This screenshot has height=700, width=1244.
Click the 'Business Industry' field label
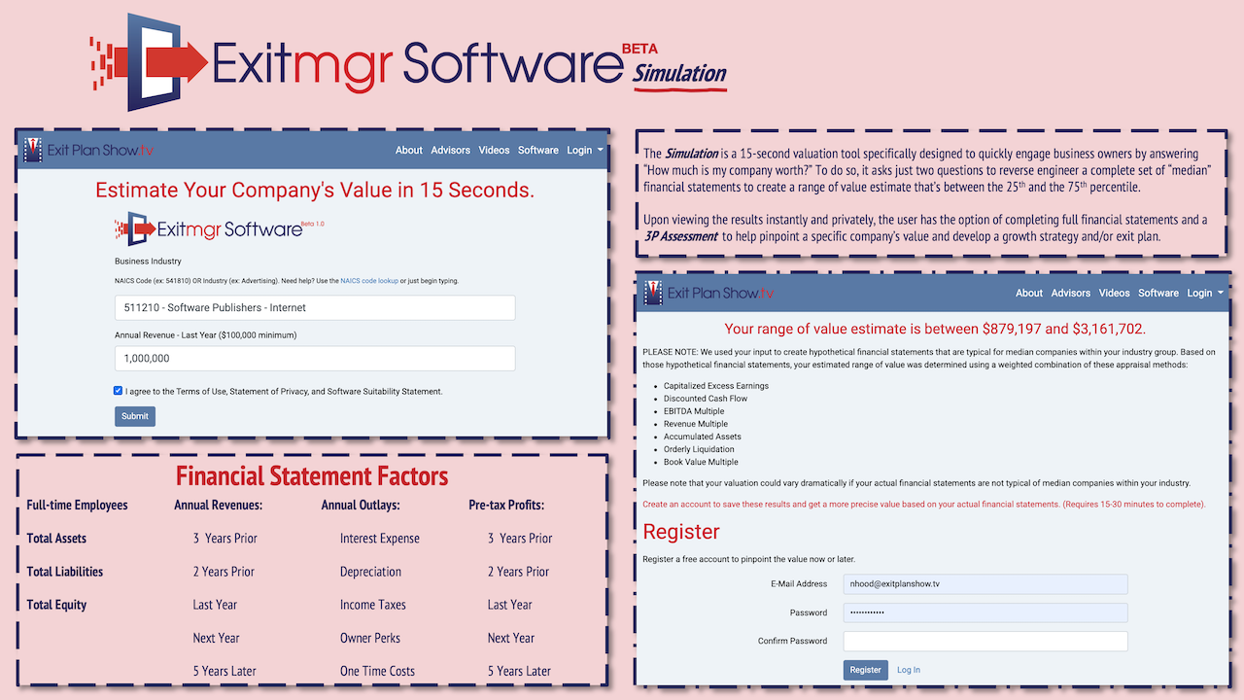[148, 262]
